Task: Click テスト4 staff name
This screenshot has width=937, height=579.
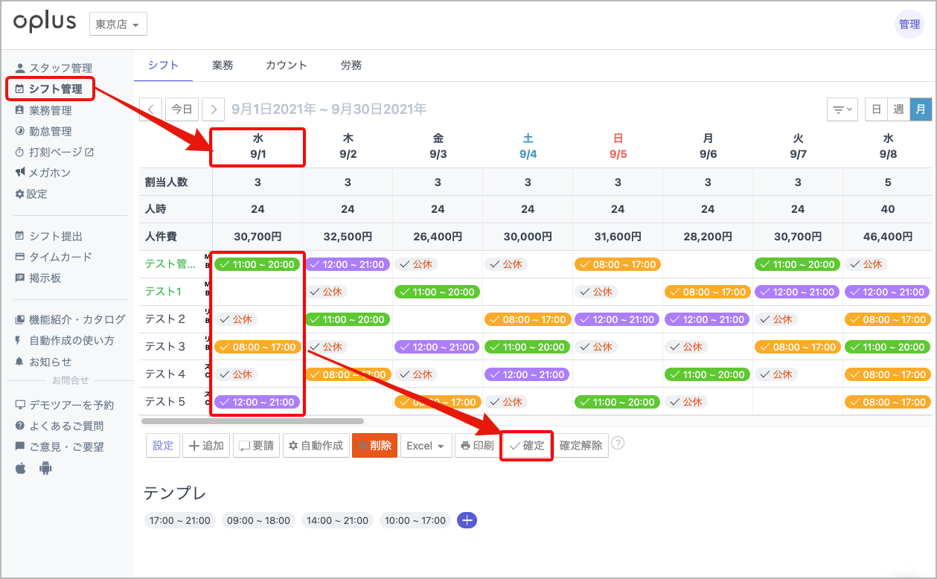Action: [x=165, y=374]
